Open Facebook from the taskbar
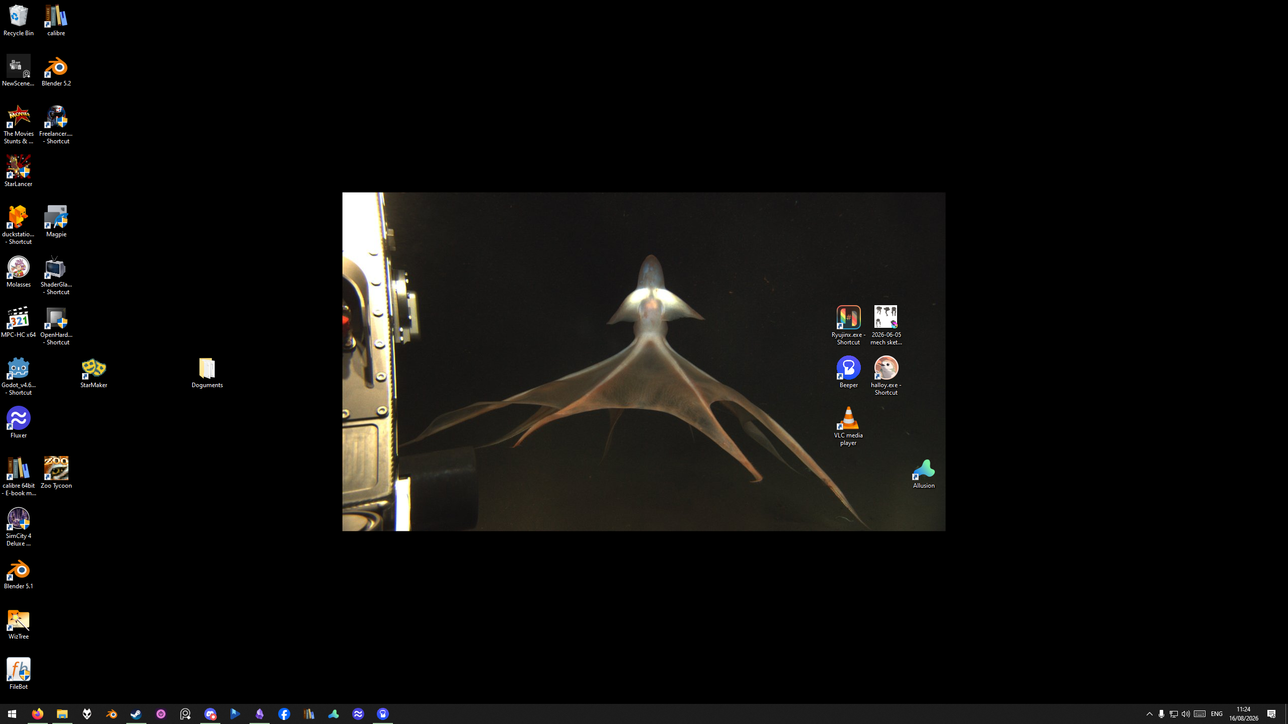 (284, 714)
